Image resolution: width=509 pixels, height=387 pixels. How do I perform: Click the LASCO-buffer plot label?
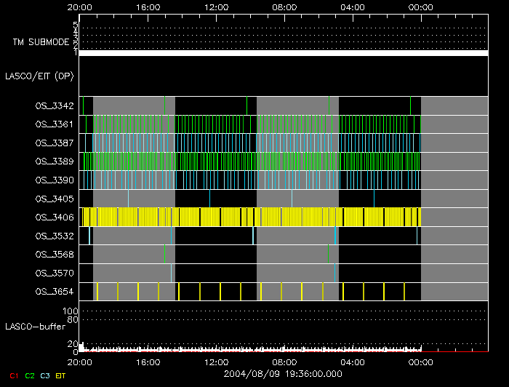coord(36,326)
